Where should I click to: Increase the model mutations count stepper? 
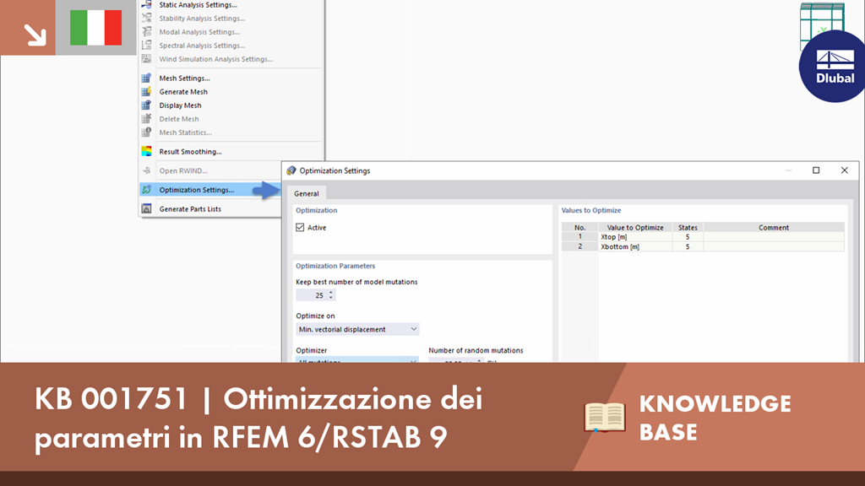tap(331, 293)
